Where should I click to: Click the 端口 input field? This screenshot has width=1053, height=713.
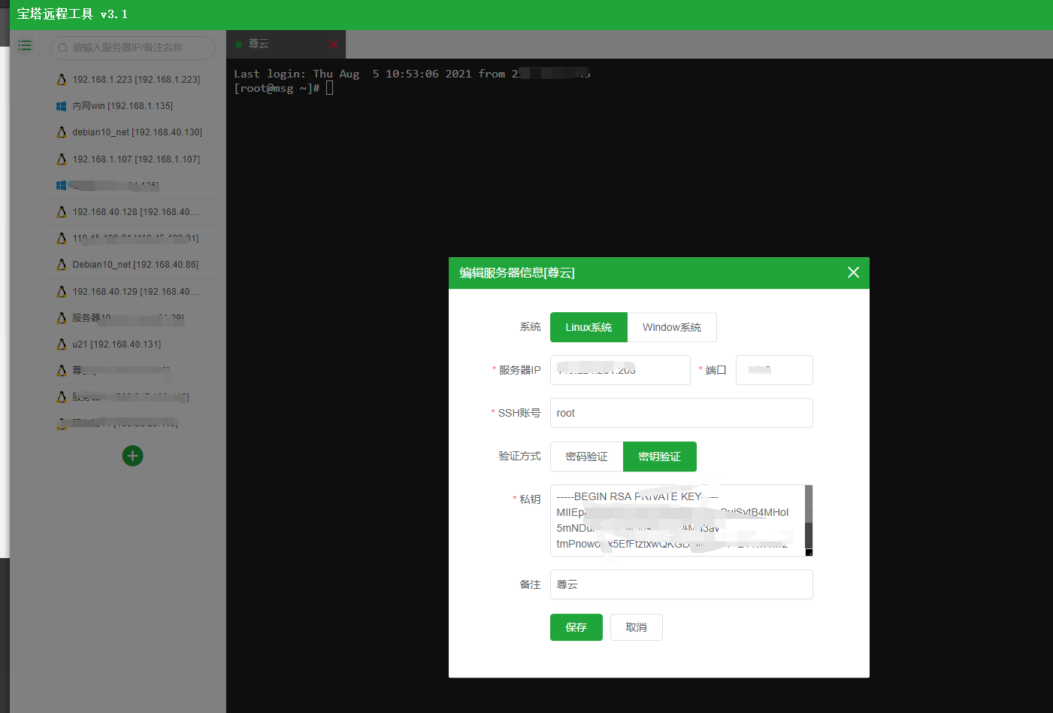pos(774,370)
